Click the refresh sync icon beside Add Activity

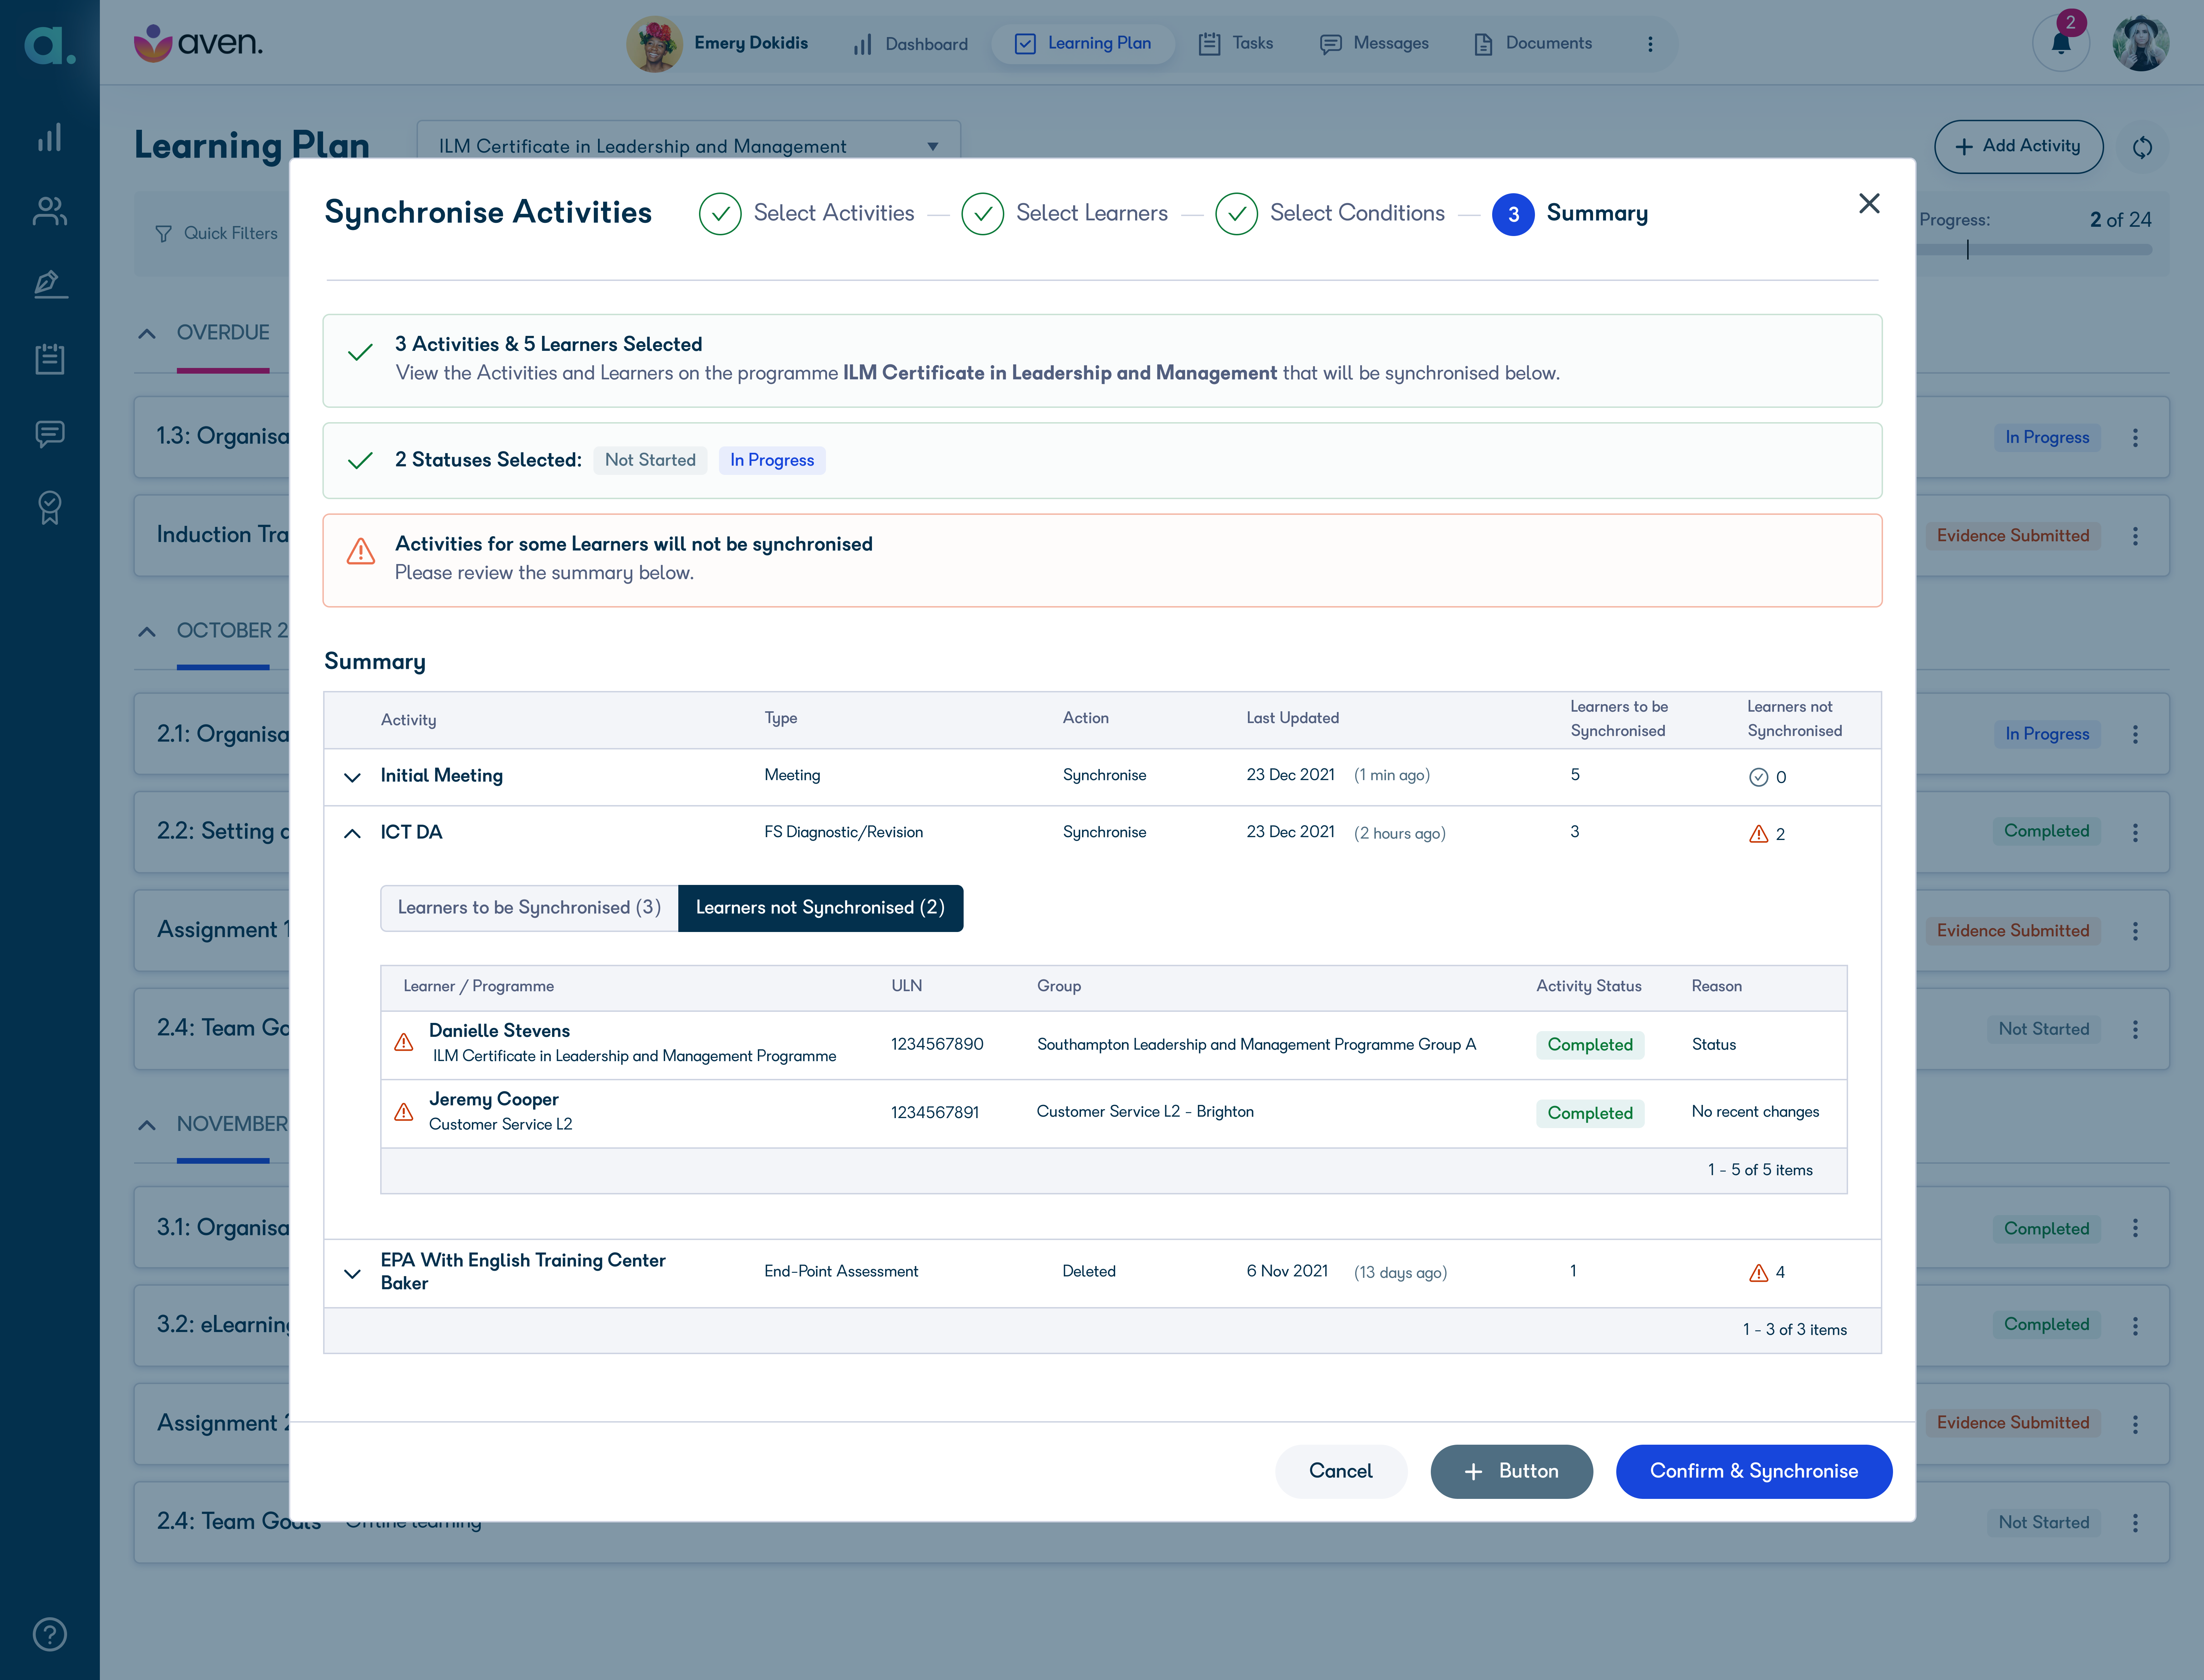2142,147
